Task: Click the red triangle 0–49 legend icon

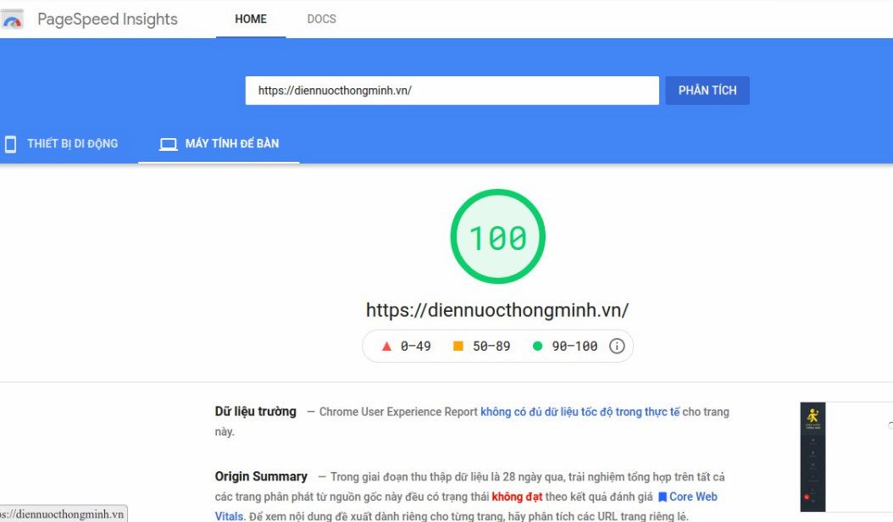Action: (386, 346)
